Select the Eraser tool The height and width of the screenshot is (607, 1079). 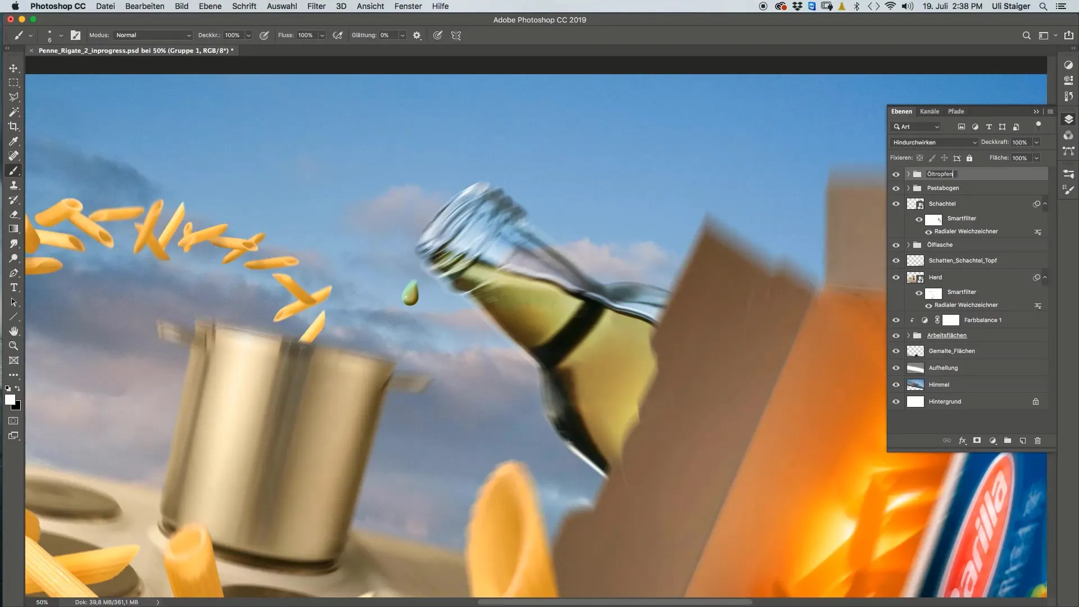(x=13, y=214)
